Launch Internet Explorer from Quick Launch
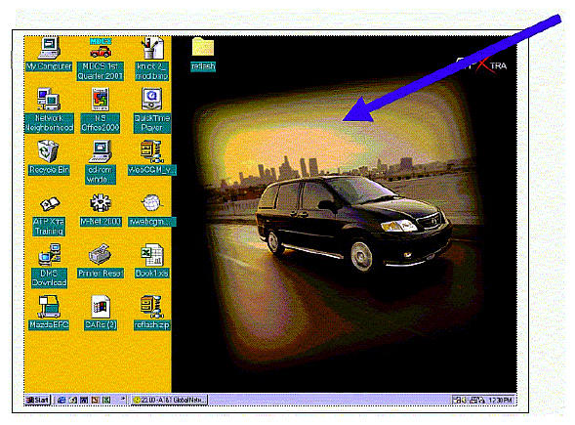This screenshot has width=575, height=425. [62, 400]
